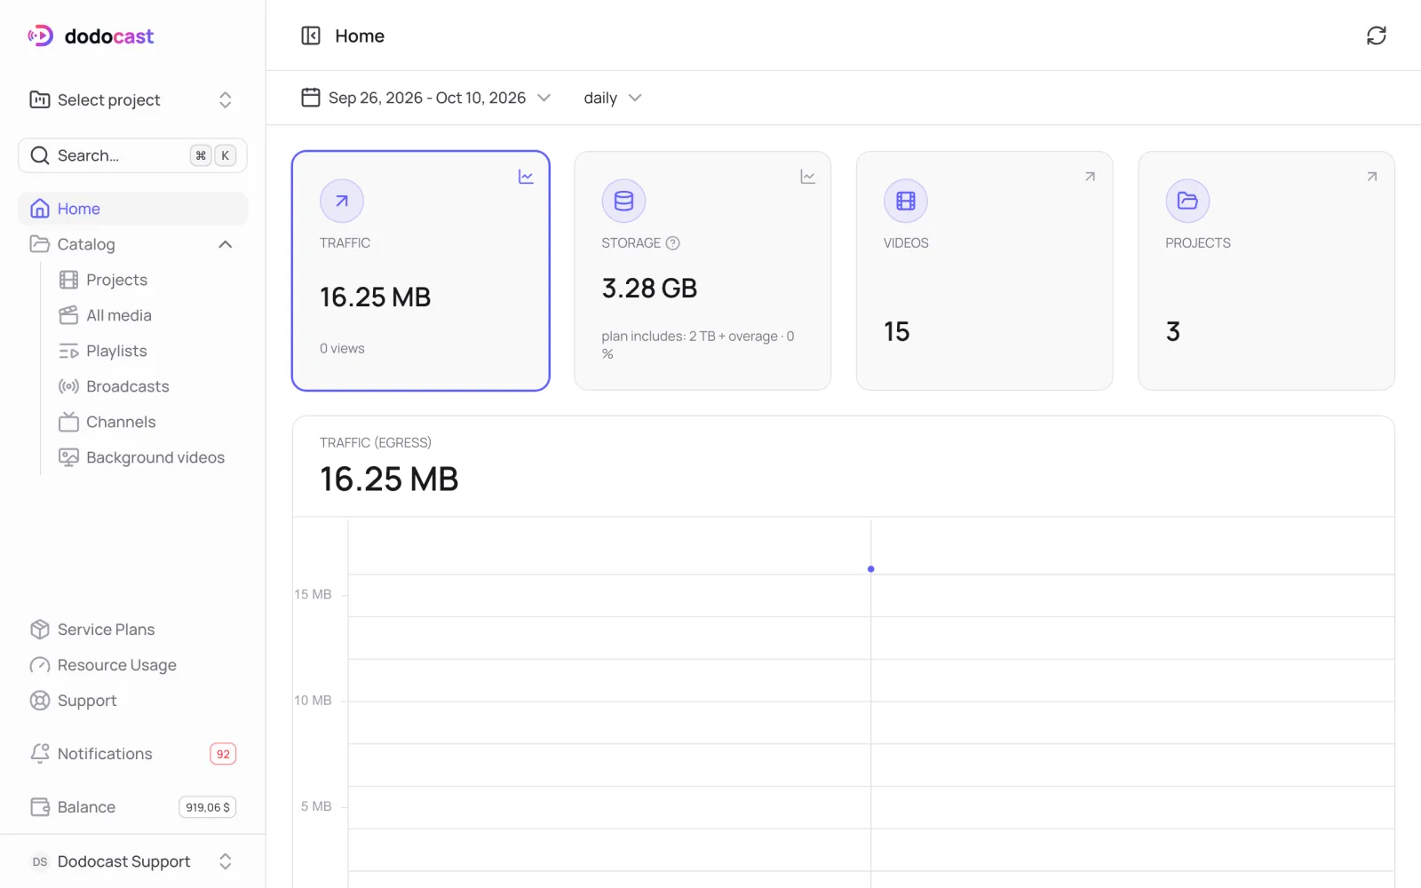This screenshot has width=1421, height=888.
Task: Change the daily interval dropdown
Action: 613,98
